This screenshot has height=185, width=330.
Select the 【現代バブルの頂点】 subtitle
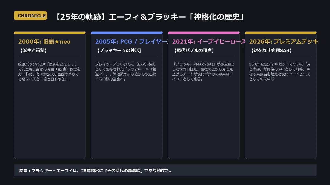(x=194, y=51)
